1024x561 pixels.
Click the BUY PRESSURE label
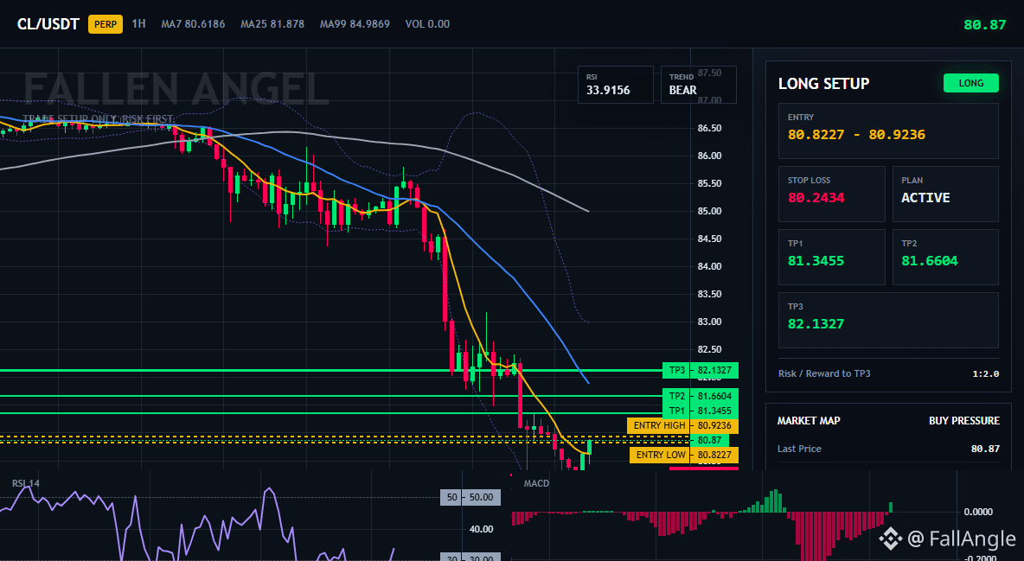click(964, 421)
